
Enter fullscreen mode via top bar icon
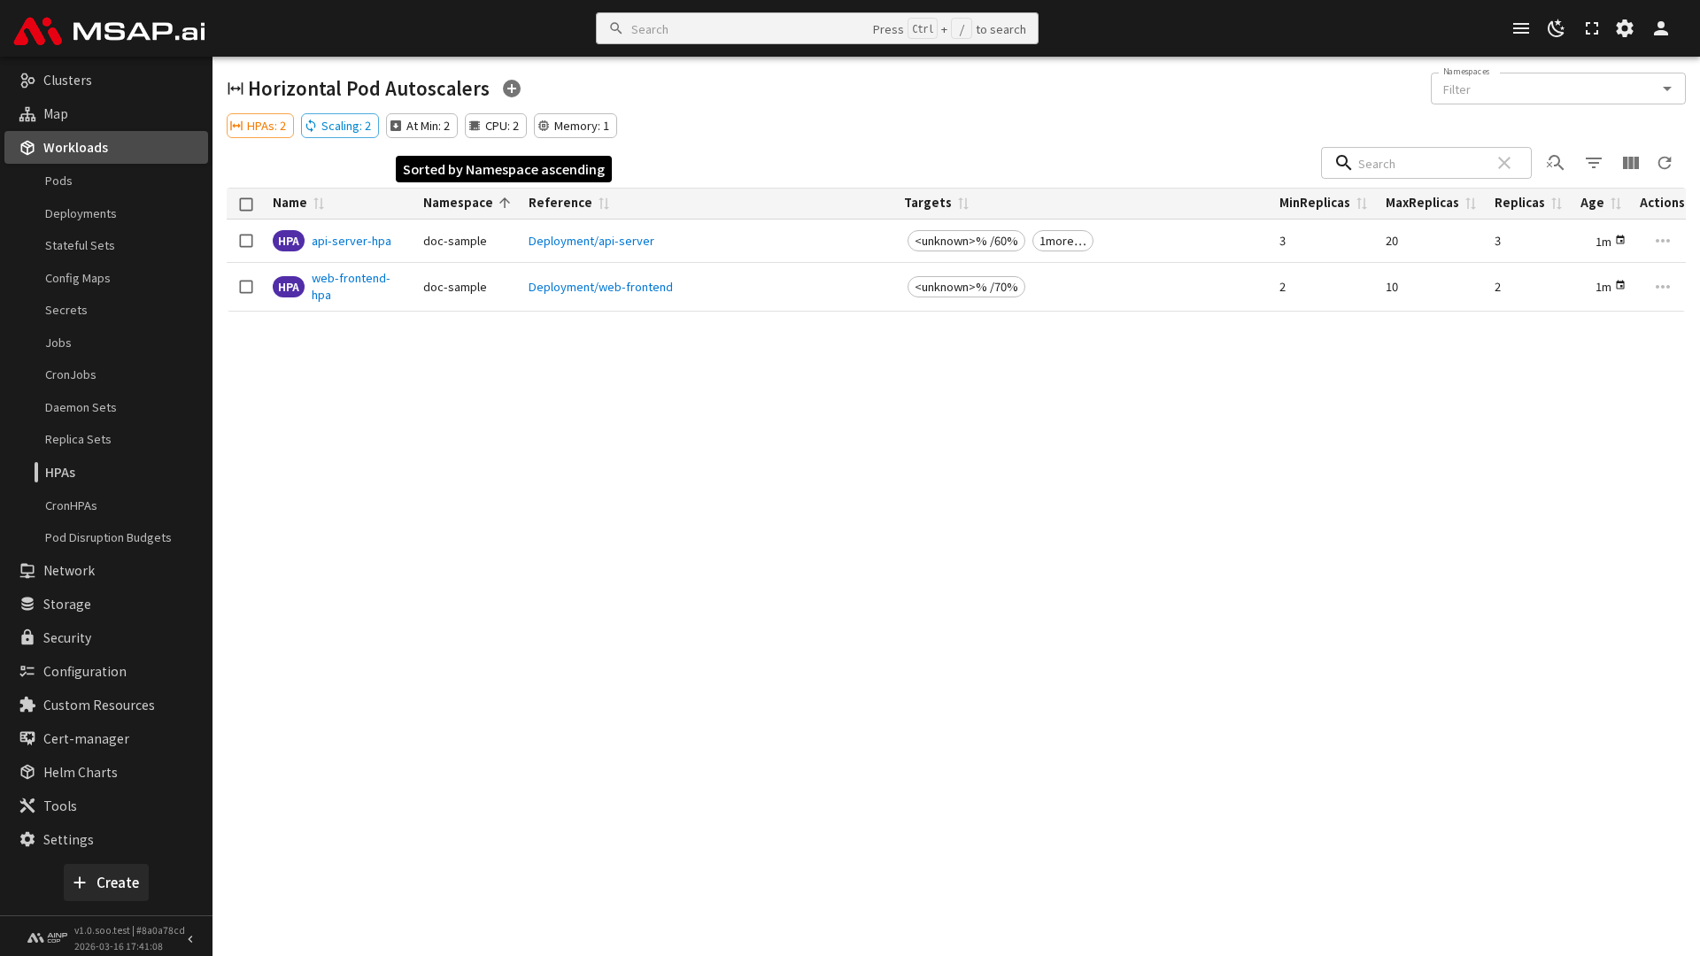[x=1592, y=28]
